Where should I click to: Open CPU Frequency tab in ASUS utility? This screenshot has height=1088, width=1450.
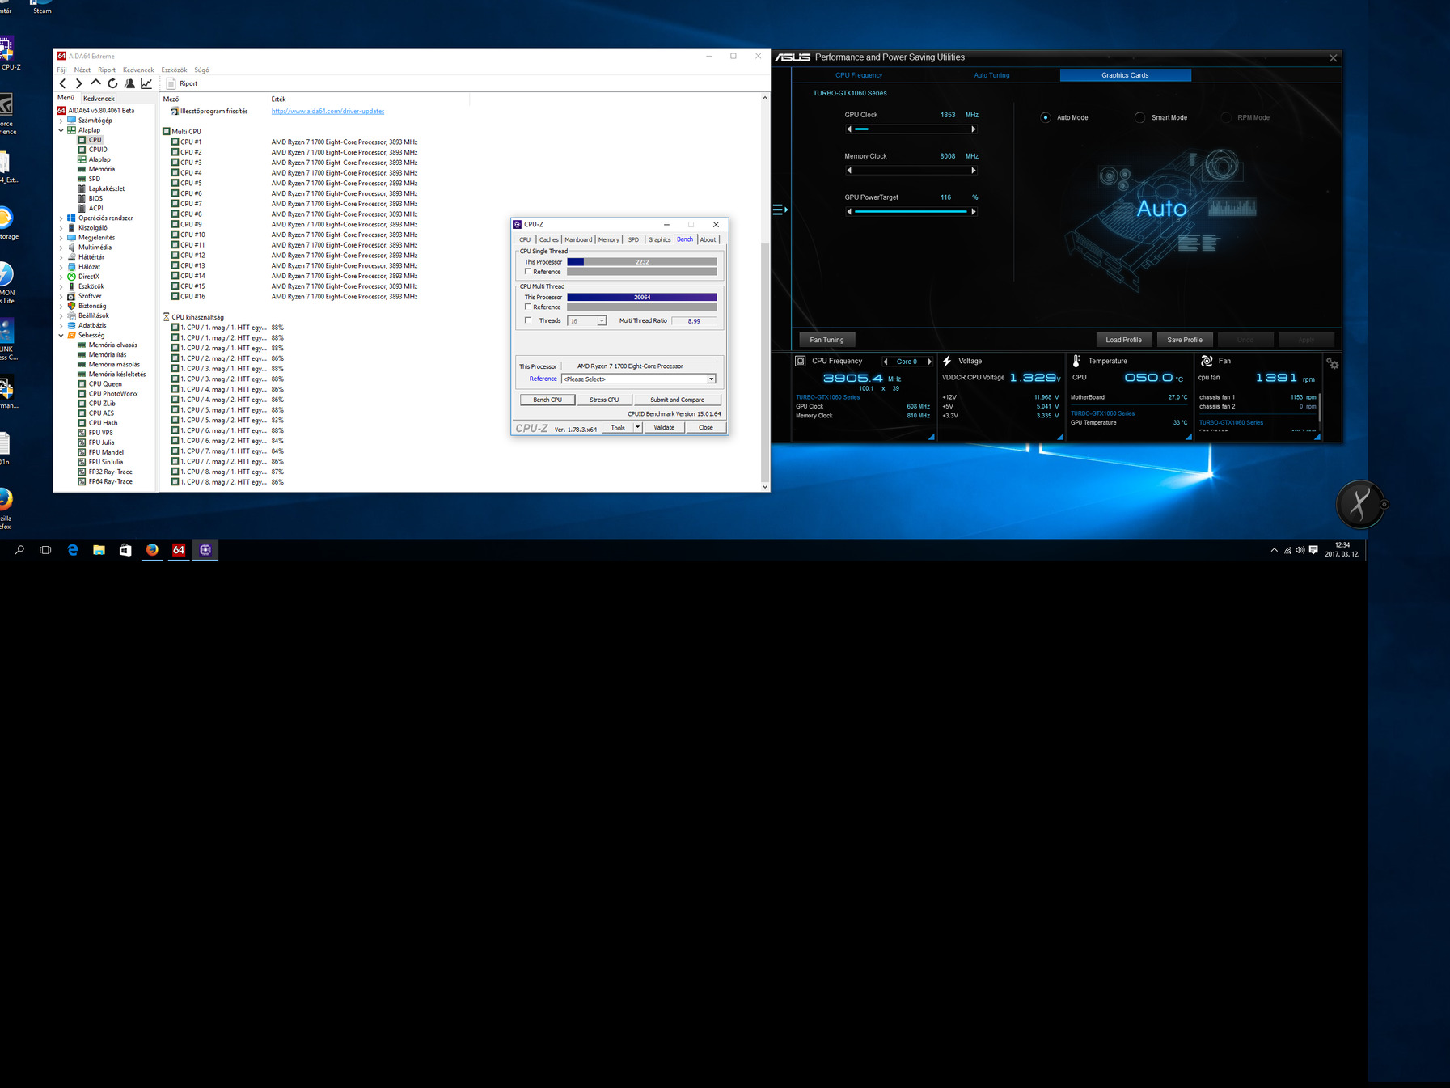point(859,75)
